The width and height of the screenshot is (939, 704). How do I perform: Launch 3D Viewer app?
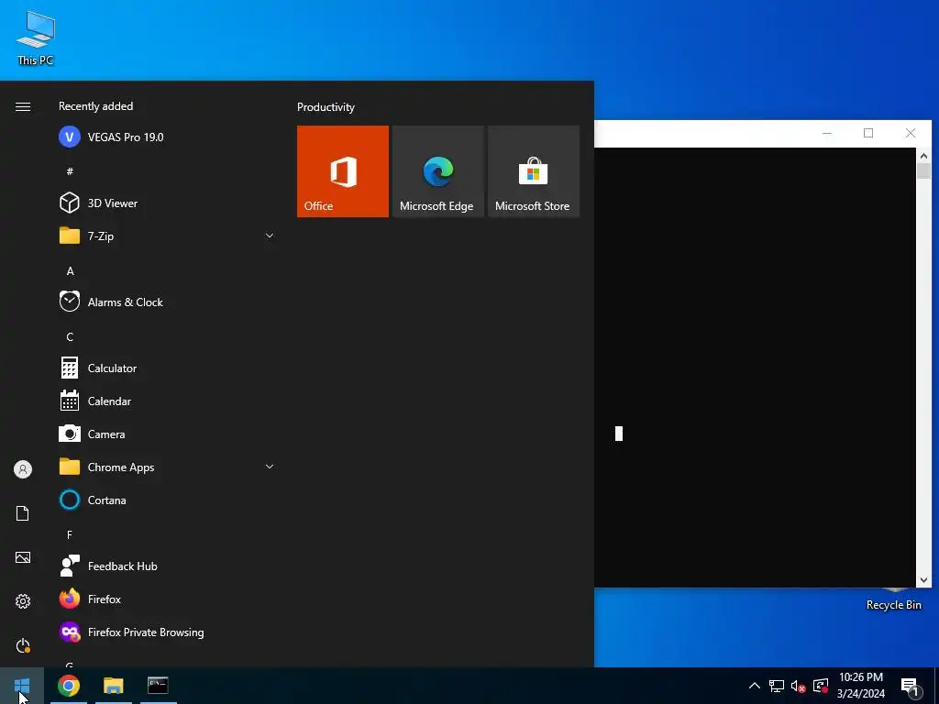point(166,203)
